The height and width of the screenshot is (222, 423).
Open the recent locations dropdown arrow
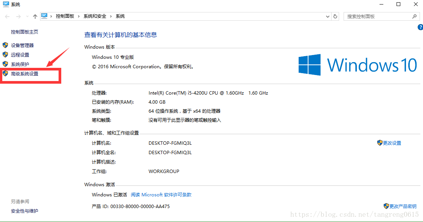(x=27, y=17)
